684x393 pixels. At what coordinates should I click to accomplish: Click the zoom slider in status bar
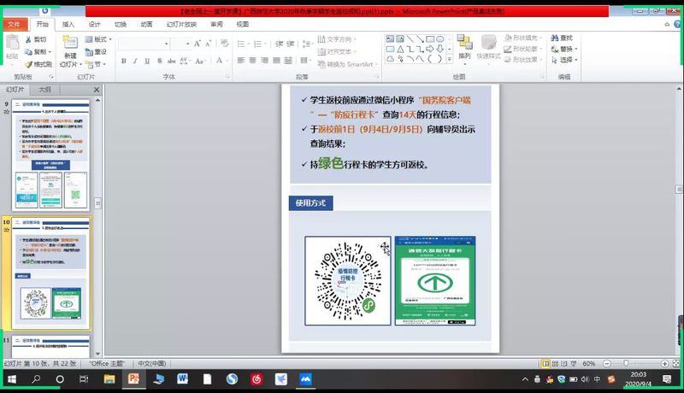(627, 363)
